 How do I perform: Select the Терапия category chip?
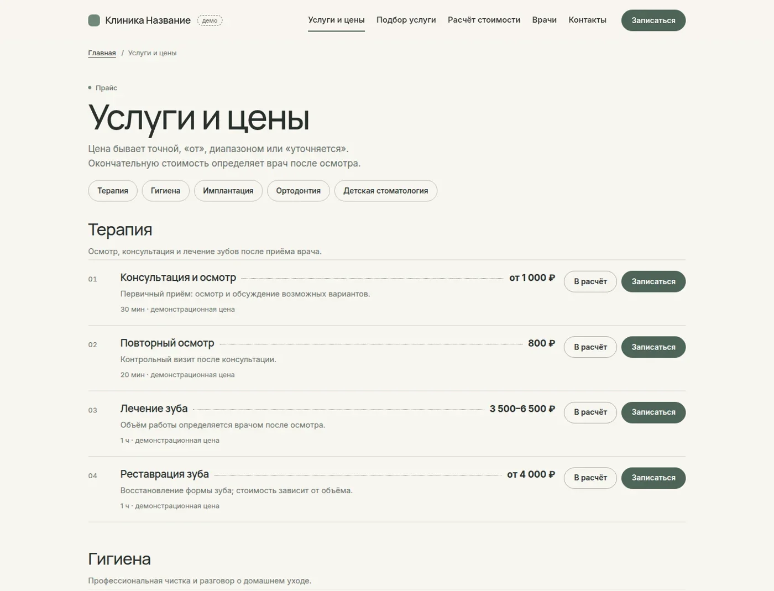click(113, 191)
